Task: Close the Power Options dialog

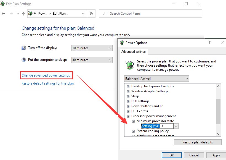Action: click(222, 43)
